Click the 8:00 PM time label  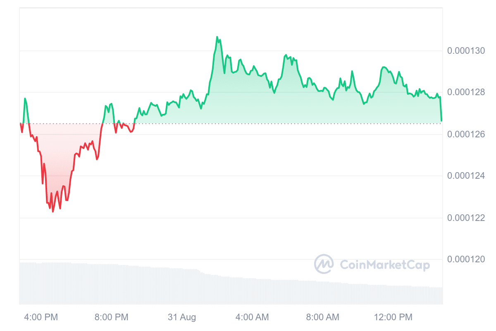(112, 317)
